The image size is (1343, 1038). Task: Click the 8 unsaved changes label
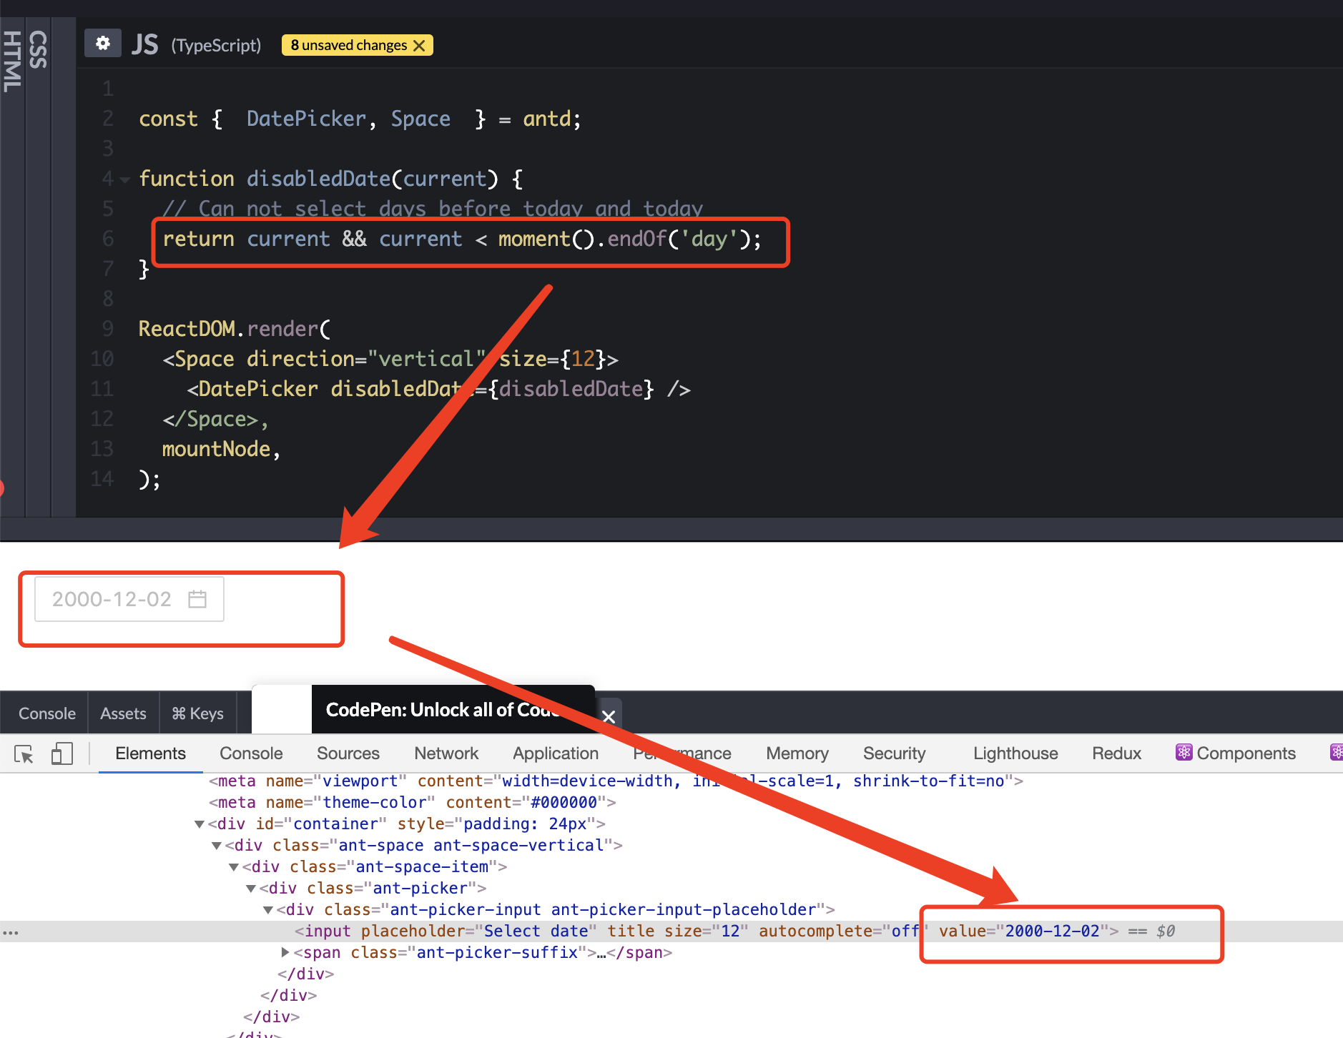tap(348, 45)
